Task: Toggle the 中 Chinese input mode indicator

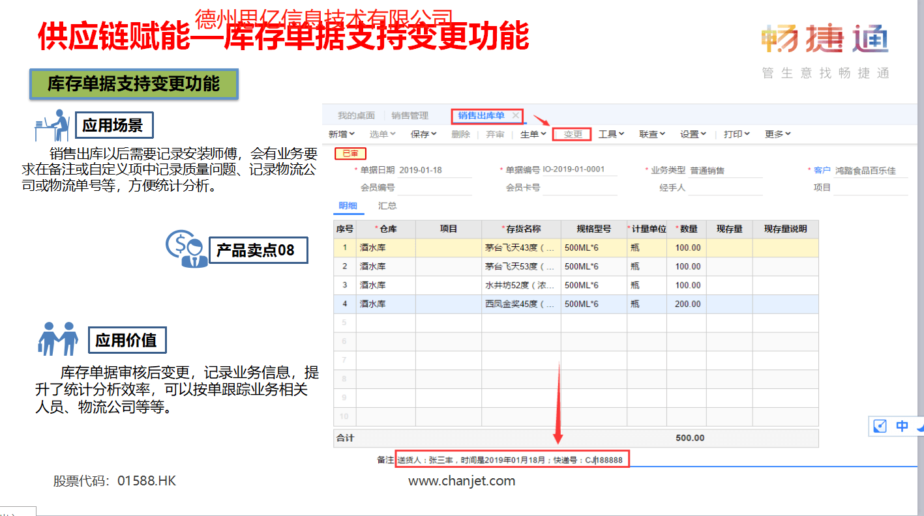Action: tap(902, 426)
